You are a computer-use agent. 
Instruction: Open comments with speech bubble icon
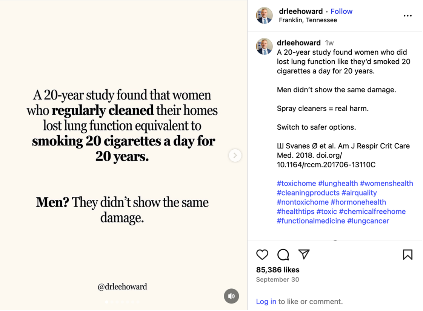[283, 255]
